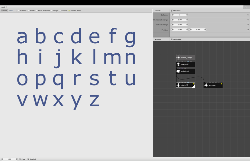Click the Horizontal margin value field
Screen dimensions: 250x161
point(180,20)
